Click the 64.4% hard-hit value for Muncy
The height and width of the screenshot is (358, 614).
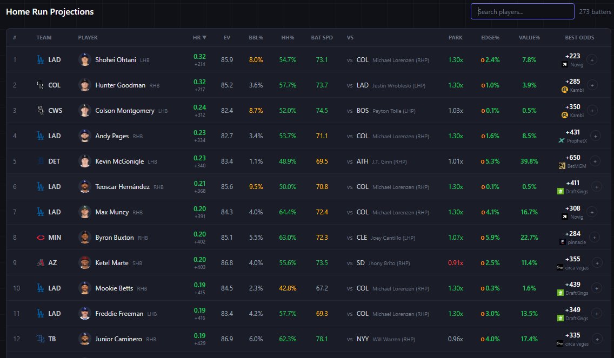click(288, 212)
